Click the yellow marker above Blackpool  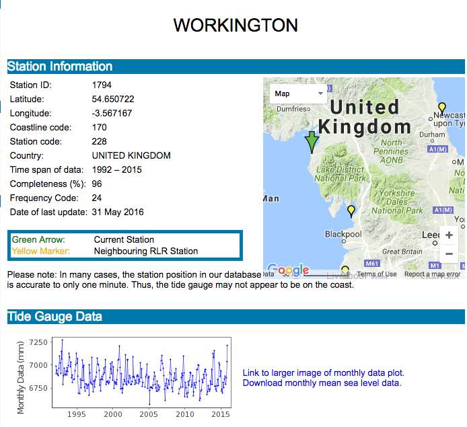(x=351, y=211)
